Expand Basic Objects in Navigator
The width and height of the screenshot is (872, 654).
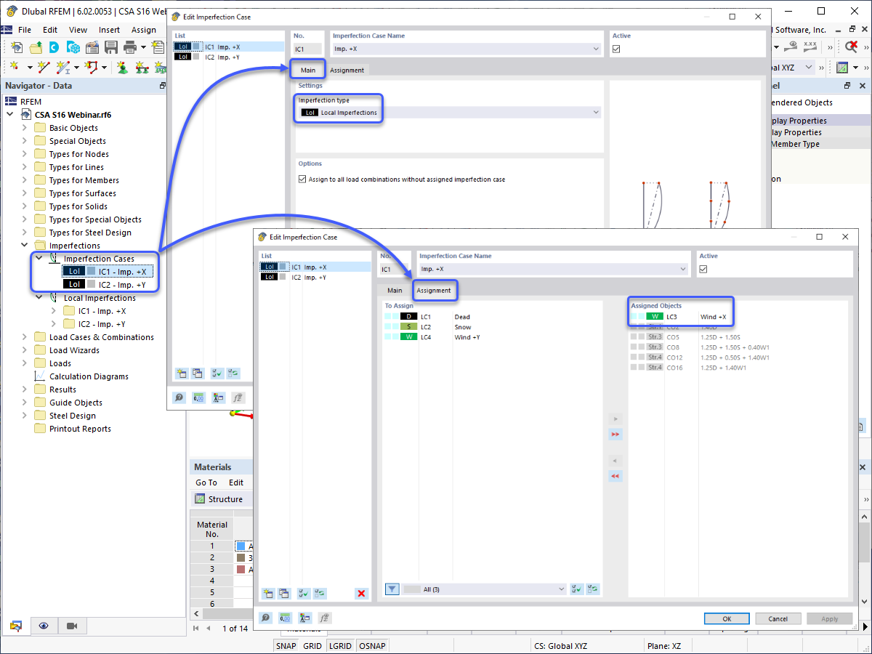point(24,128)
